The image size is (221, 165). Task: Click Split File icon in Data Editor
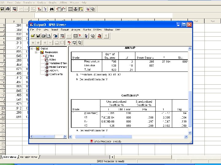pos(70,9)
